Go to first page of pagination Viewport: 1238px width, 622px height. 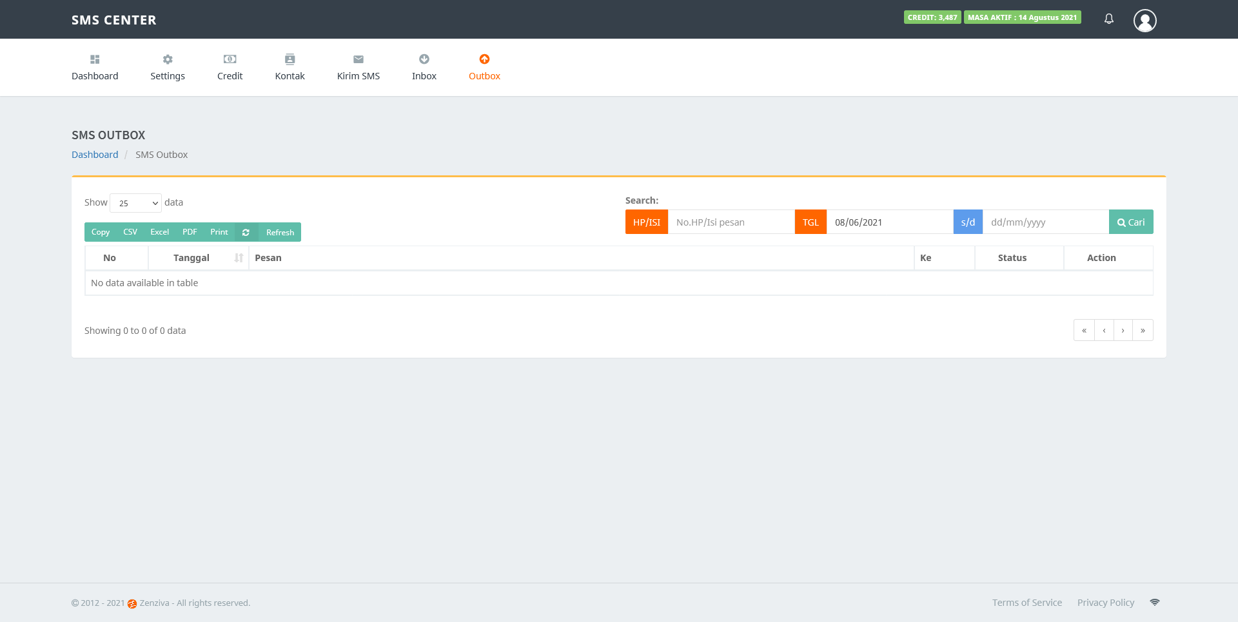pyautogui.click(x=1084, y=330)
